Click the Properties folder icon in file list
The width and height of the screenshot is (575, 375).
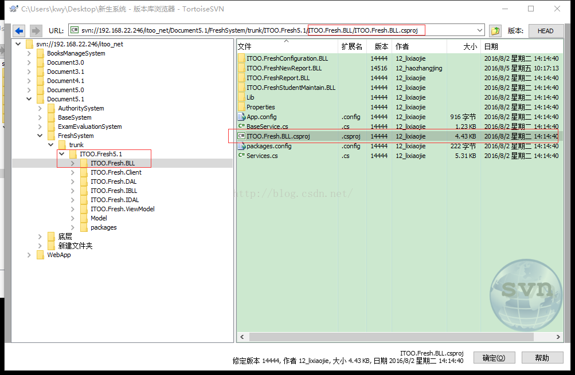click(x=241, y=107)
